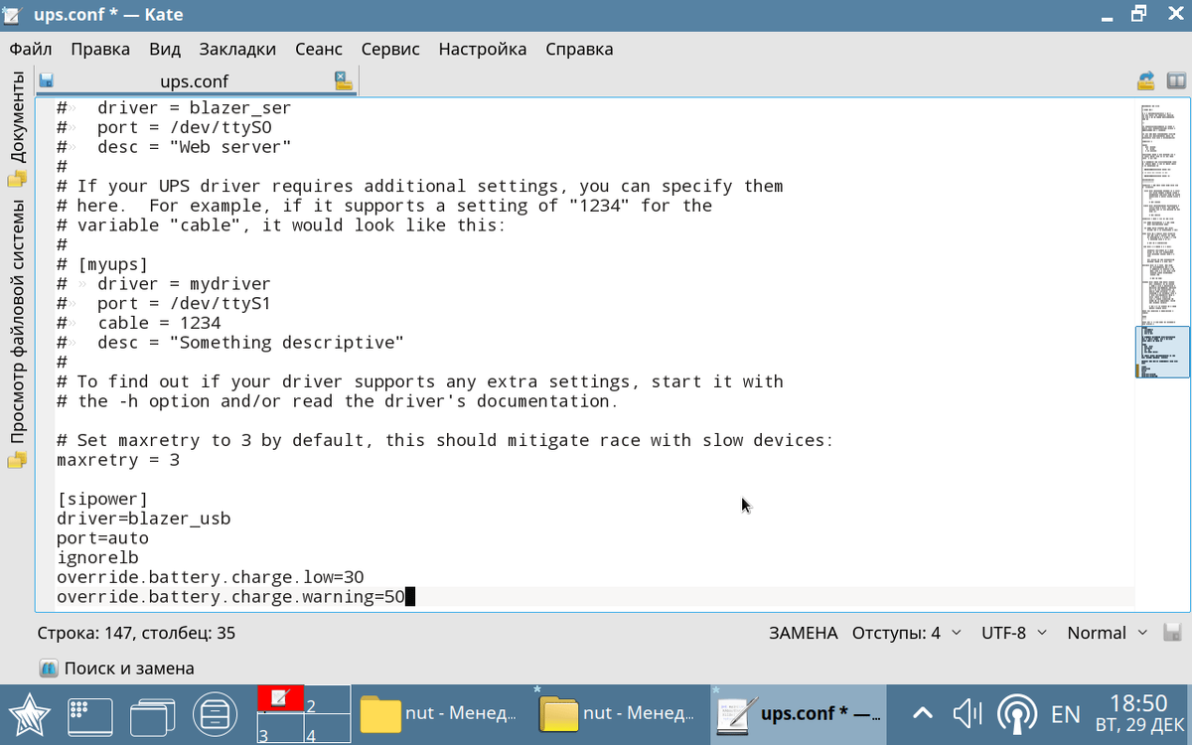Click the port=auto line
1192x745 pixels.
pos(102,538)
